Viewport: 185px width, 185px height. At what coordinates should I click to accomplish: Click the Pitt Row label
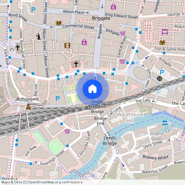coord(31,150)
